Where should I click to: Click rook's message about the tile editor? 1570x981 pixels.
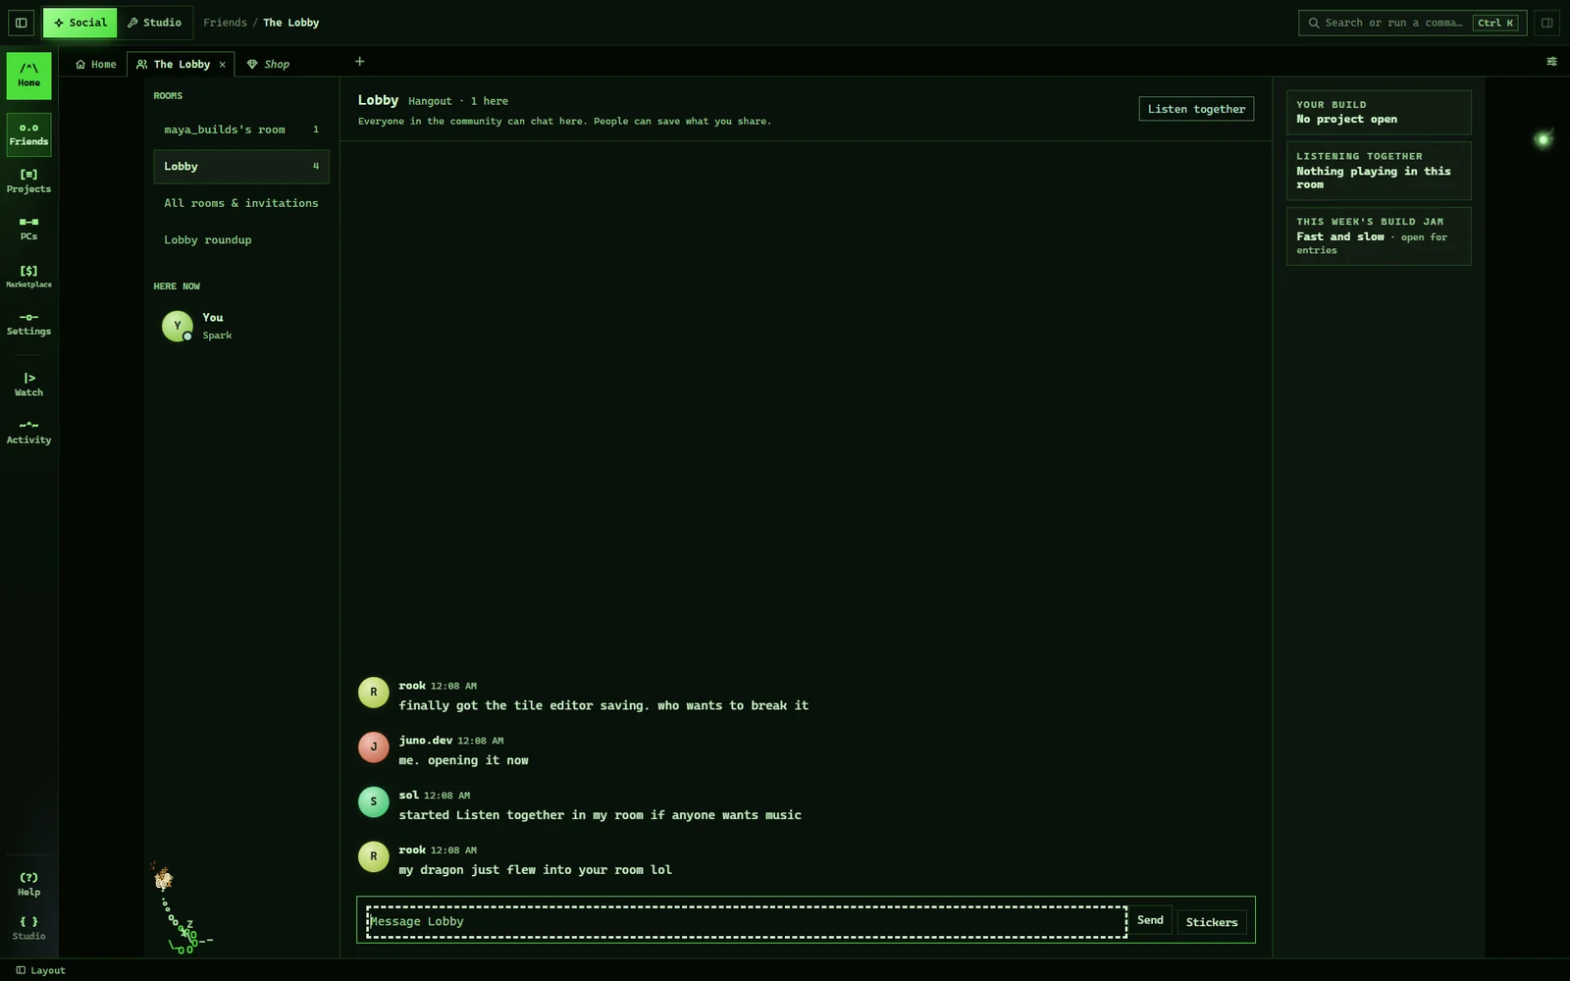(603, 705)
